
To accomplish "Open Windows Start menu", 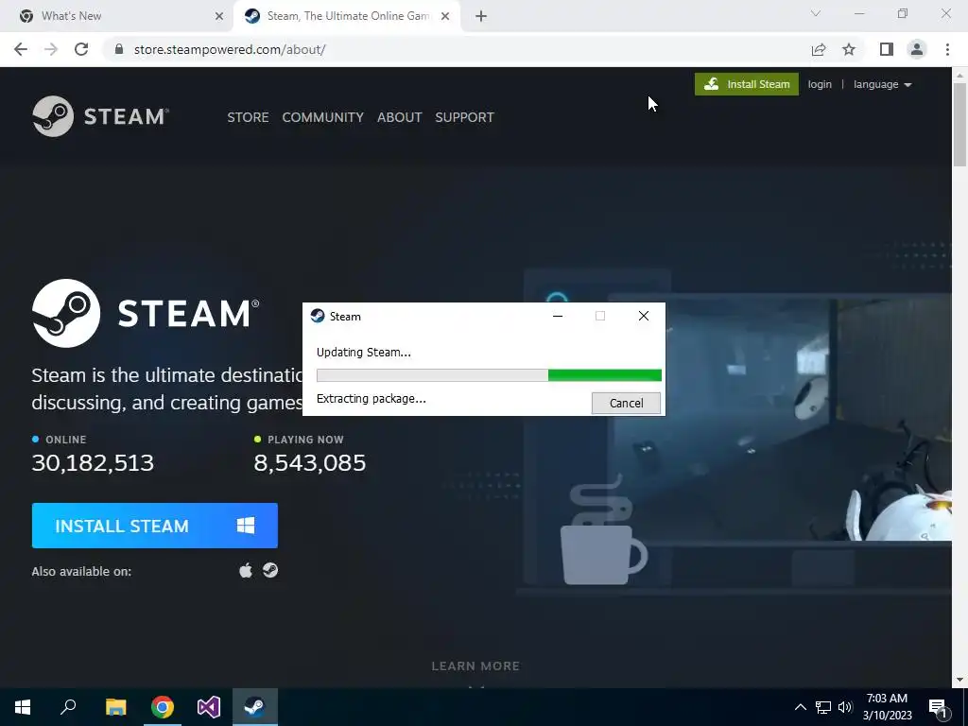I will pos(23,707).
